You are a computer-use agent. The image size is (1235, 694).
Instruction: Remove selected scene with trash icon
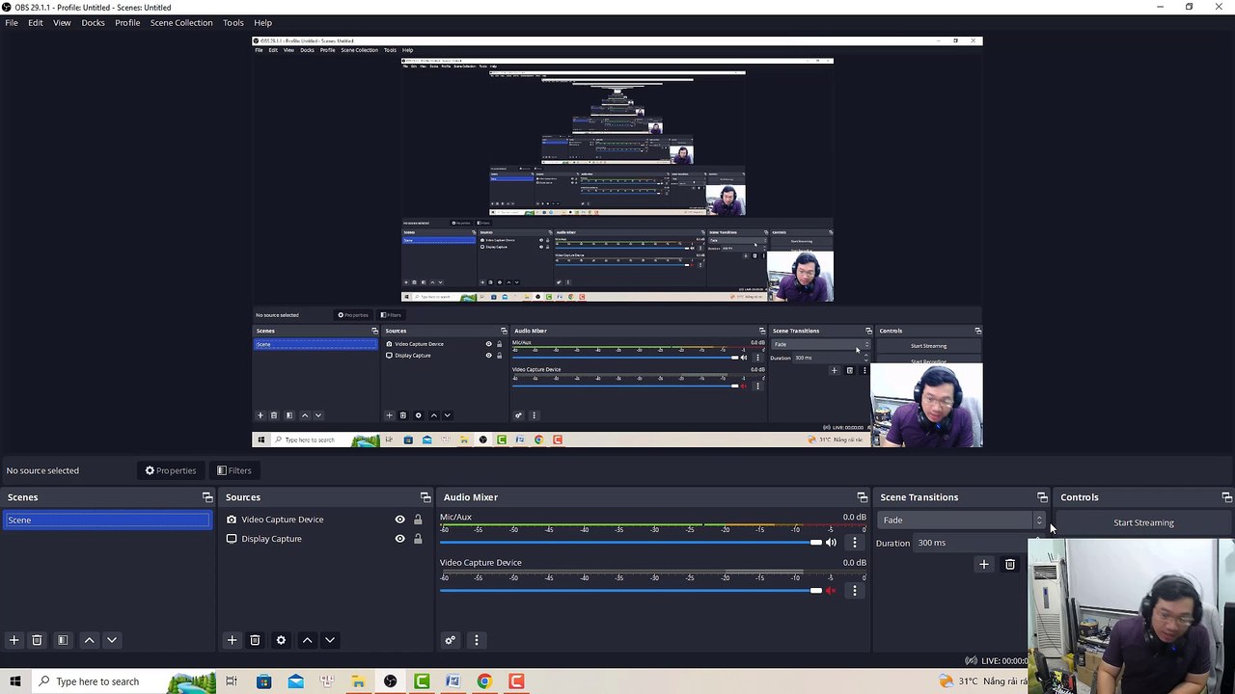click(37, 640)
